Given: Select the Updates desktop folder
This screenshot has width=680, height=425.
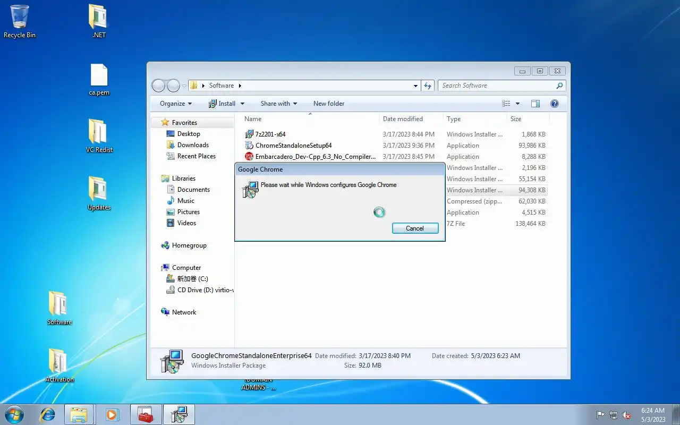Looking at the screenshot, I should point(99,194).
